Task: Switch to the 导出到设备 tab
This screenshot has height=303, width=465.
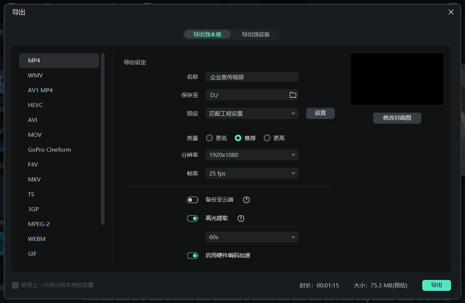Action: point(256,34)
